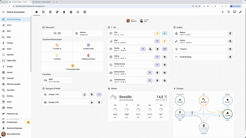Screen dimensions: 246x138
Task: Click the pencil edit dashboard icon
Action: click(x=240, y=12)
